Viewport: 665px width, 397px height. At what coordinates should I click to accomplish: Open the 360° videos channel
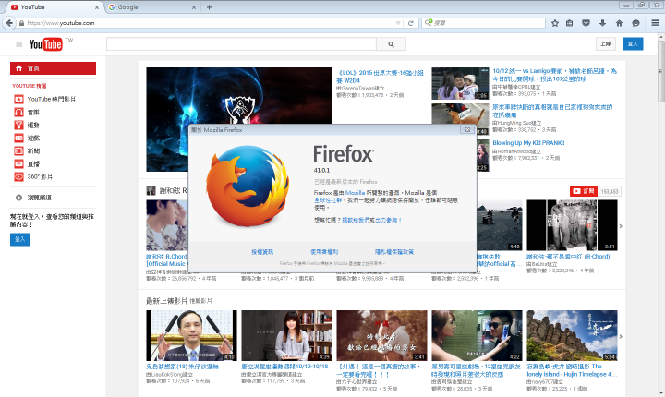click(40, 177)
